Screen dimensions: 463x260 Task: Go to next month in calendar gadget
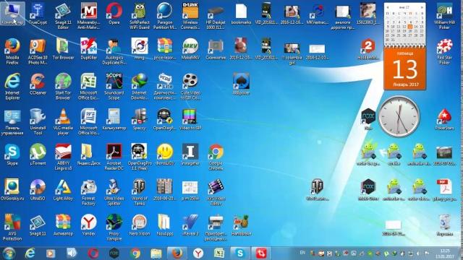click(422, 7)
